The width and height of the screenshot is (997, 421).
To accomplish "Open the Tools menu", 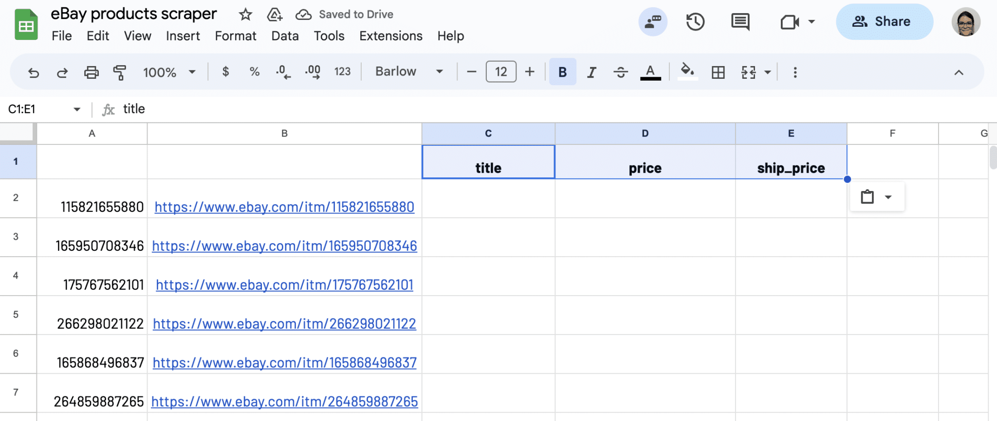I will click(329, 36).
